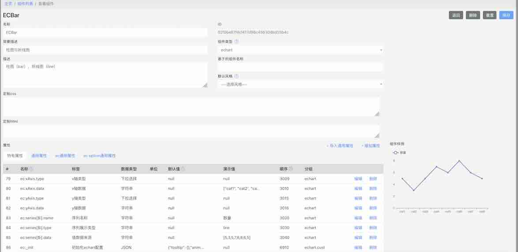Focus the 名称 input containing ECBar
This screenshot has height=252, width=518.
click(x=105, y=33)
